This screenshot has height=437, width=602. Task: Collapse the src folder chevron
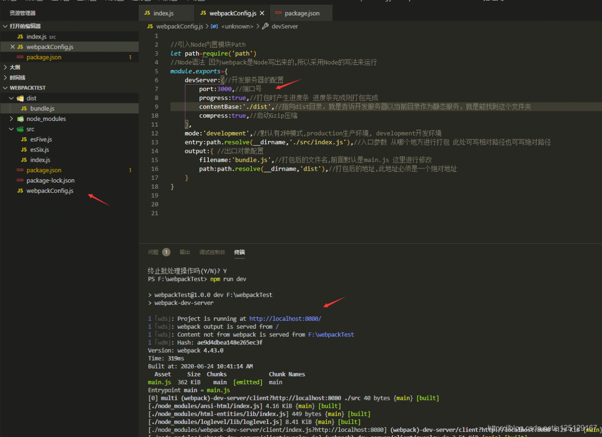12,129
